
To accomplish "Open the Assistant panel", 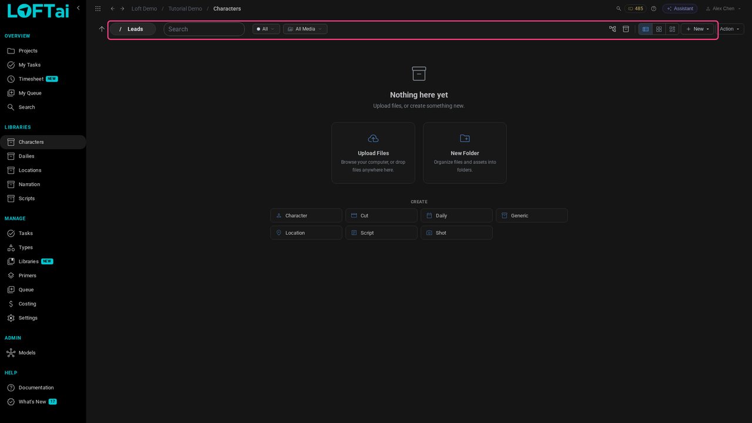I will click(x=680, y=9).
